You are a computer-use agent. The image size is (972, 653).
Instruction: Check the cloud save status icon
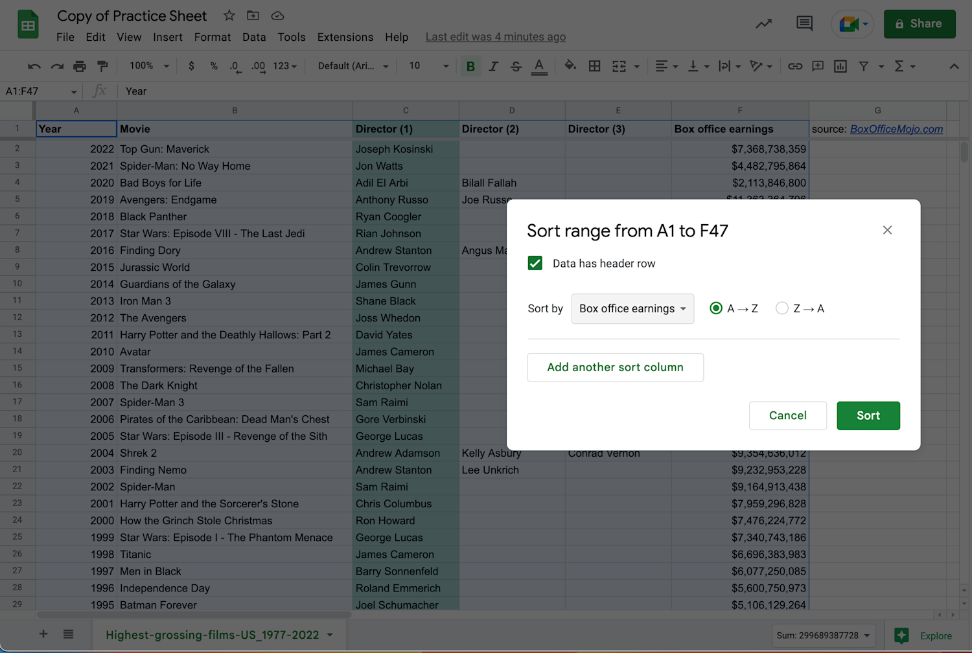tap(277, 16)
